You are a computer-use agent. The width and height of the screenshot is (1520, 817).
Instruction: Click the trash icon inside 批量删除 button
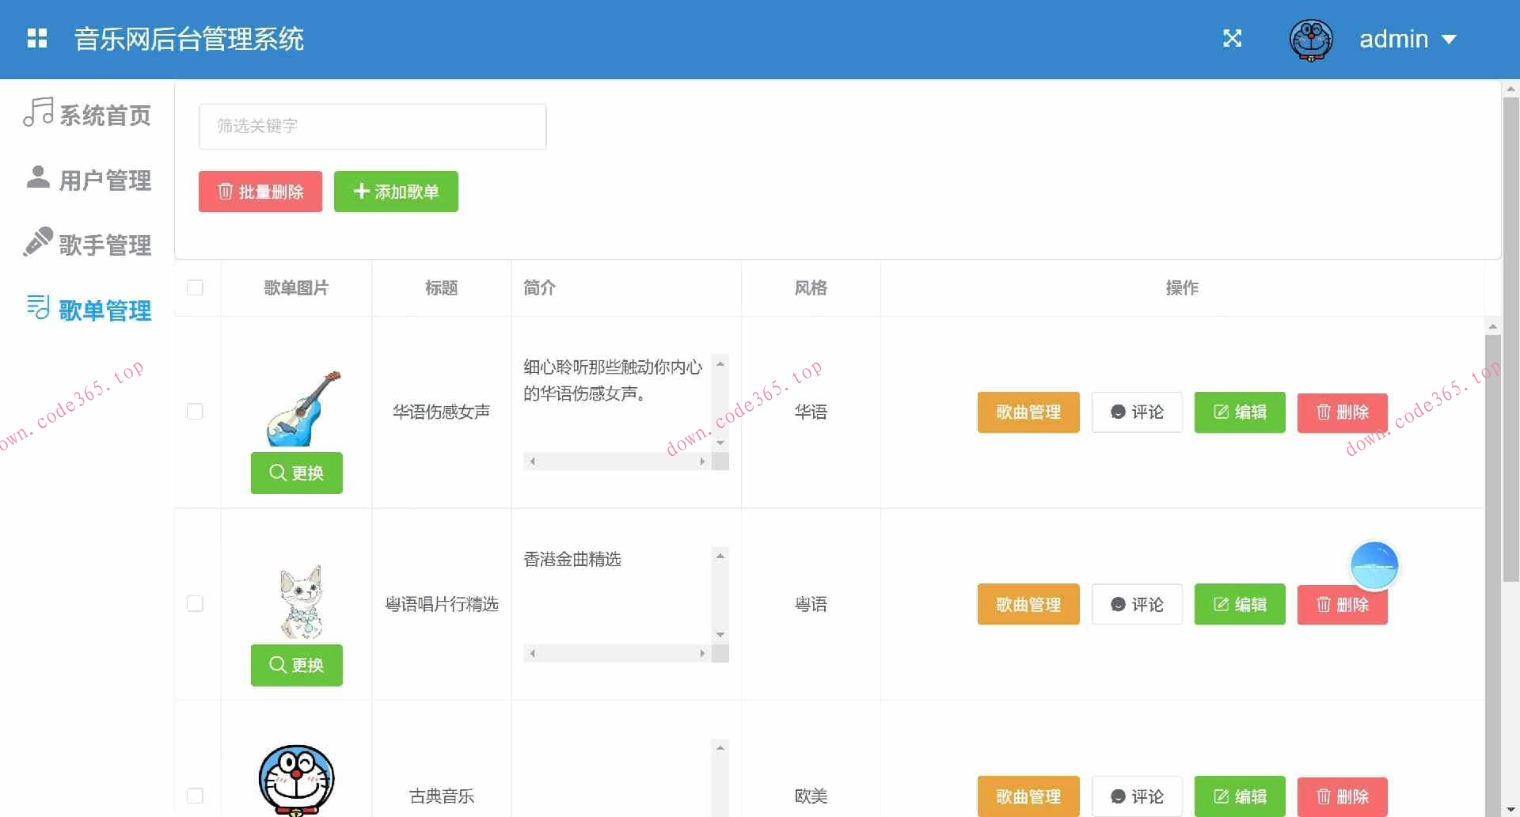[x=225, y=191]
